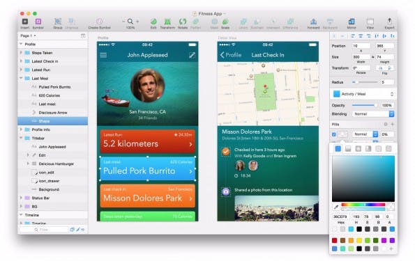The height and width of the screenshot is (261, 415).
Task: Click the eyedropper in color picker
Action: tap(336, 207)
